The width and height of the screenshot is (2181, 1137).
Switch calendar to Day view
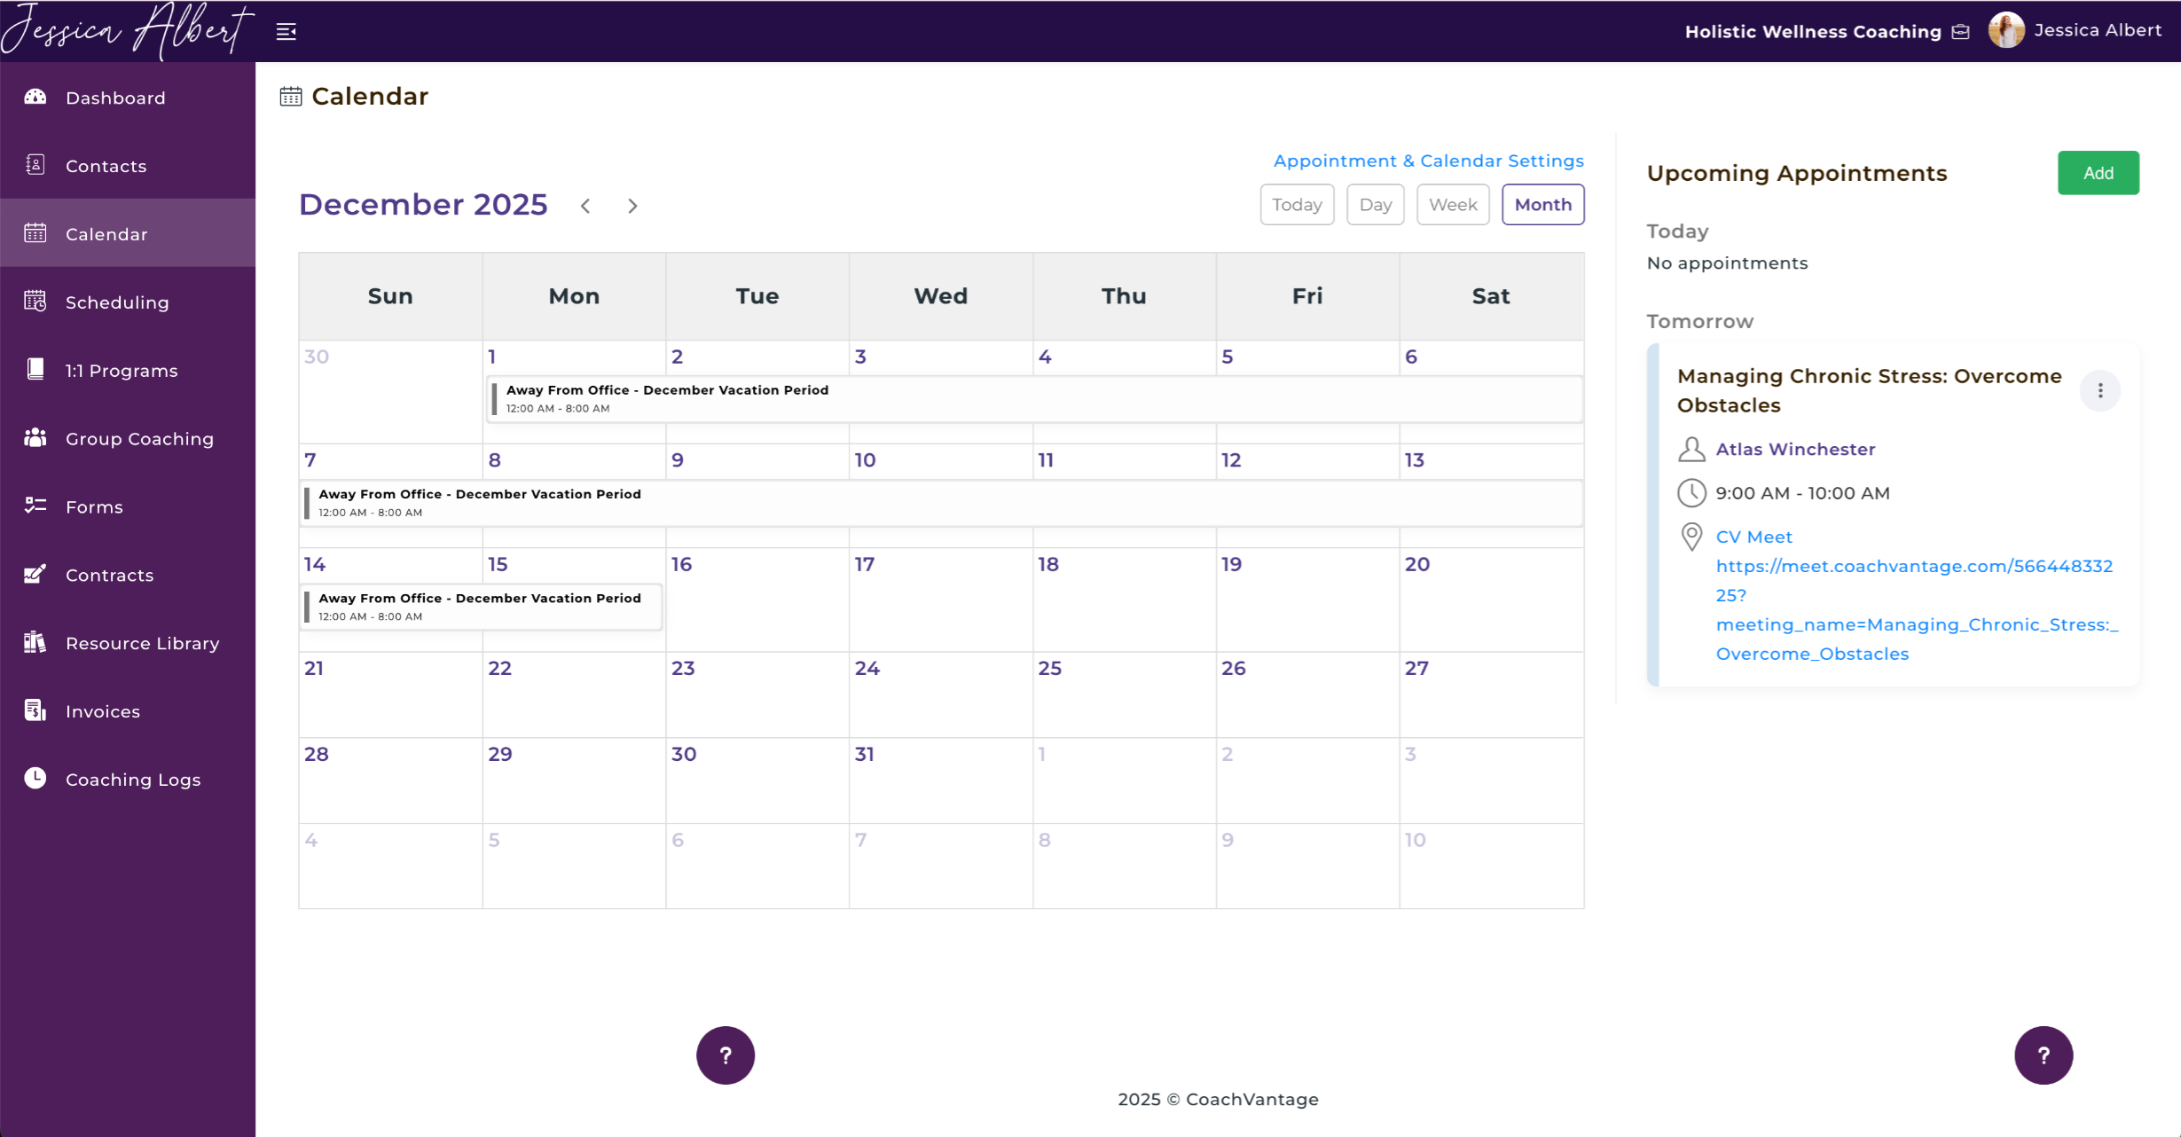tap(1375, 205)
